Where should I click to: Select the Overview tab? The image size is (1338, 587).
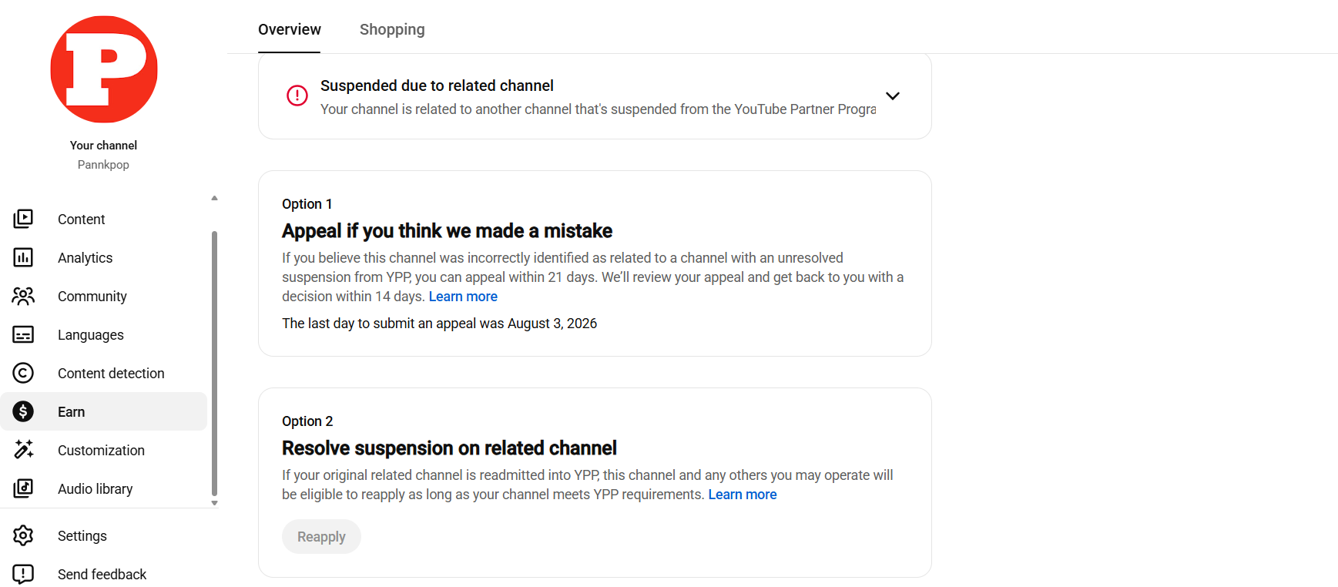click(290, 29)
